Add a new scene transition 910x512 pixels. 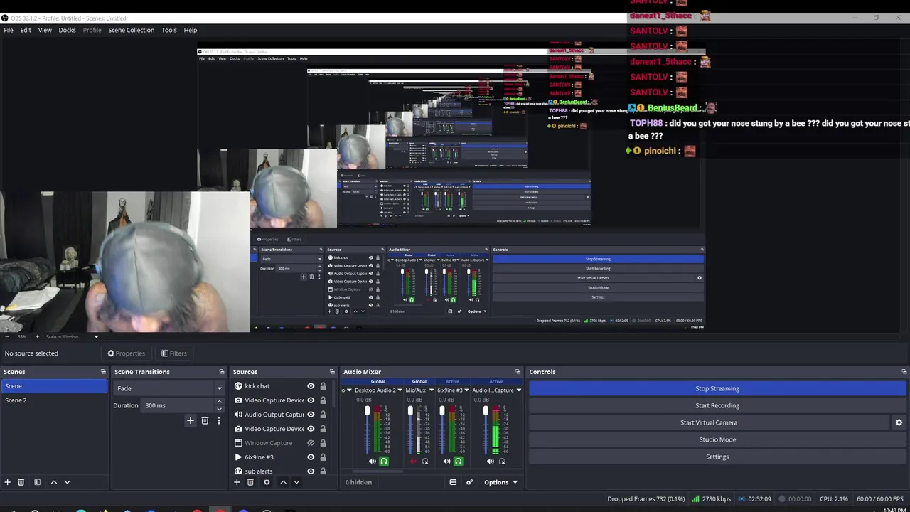[190, 420]
